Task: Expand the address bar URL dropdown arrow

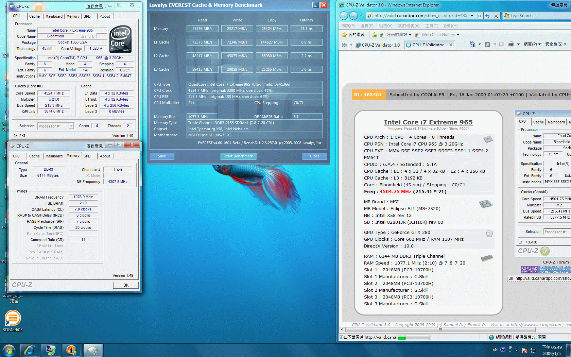Action: 472,16
